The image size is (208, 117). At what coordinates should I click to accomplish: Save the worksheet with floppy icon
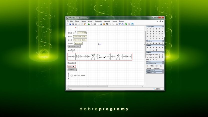(73, 24)
